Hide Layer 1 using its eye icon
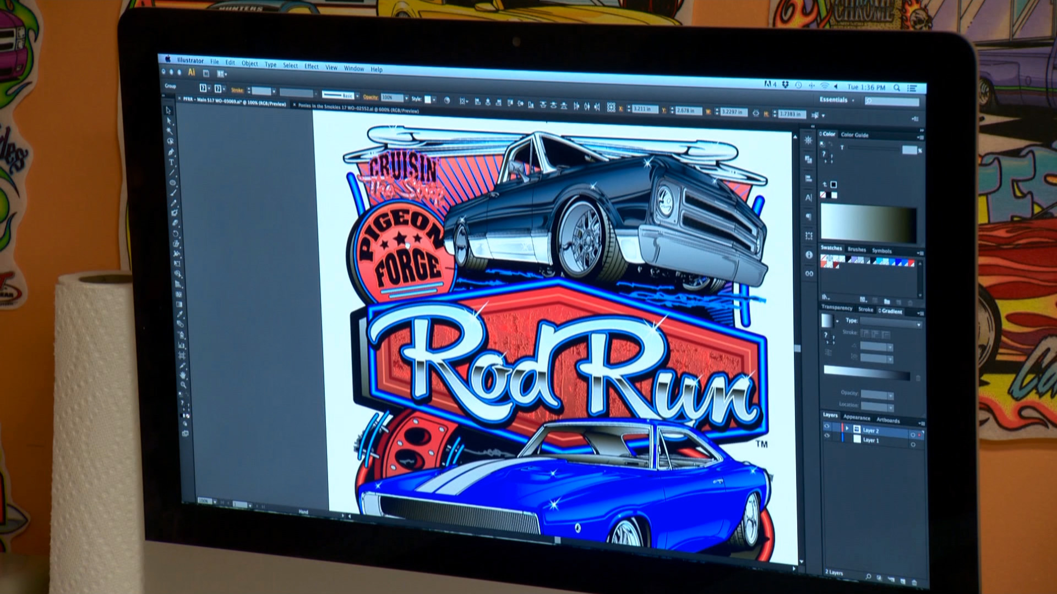 point(827,436)
